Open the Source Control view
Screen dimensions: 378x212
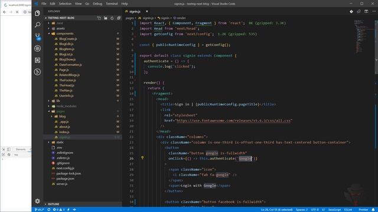point(37,37)
